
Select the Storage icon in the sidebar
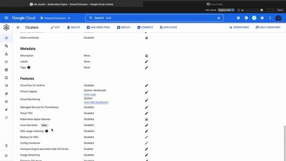[x=6, y=78]
